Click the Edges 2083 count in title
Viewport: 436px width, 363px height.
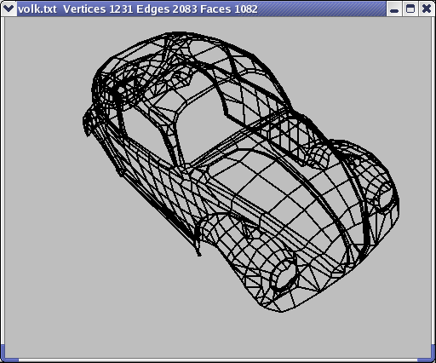(167, 9)
